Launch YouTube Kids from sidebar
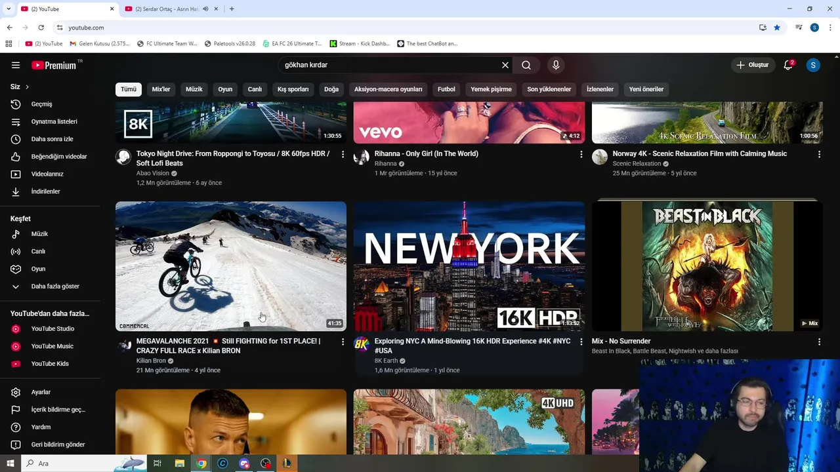The width and height of the screenshot is (840, 472). (x=51, y=364)
